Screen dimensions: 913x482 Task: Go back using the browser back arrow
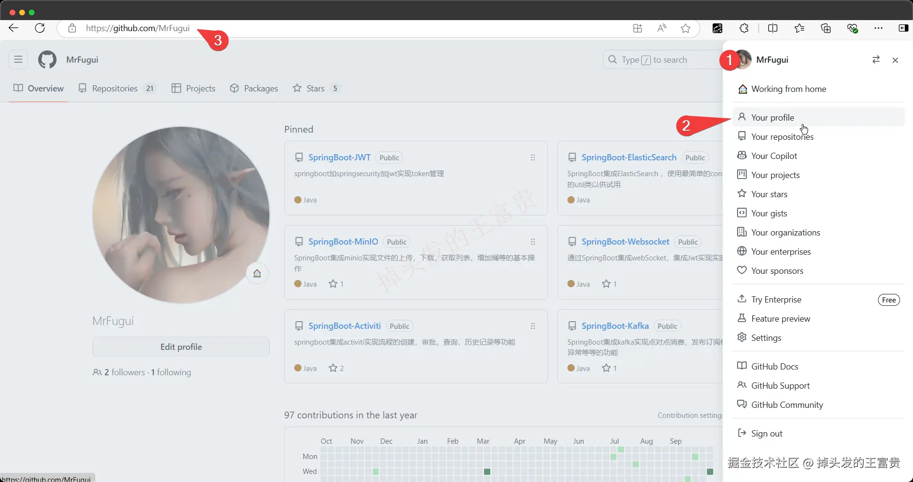13,28
